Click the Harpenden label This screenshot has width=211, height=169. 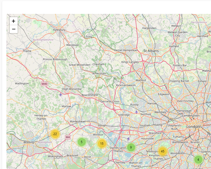(x=149, y=28)
